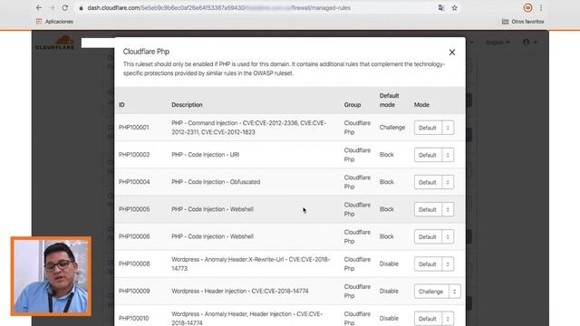The image size is (580, 326).
Task: Open Aplicaciones bookmarks shortcut
Action: pyautogui.click(x=54, y=22)
